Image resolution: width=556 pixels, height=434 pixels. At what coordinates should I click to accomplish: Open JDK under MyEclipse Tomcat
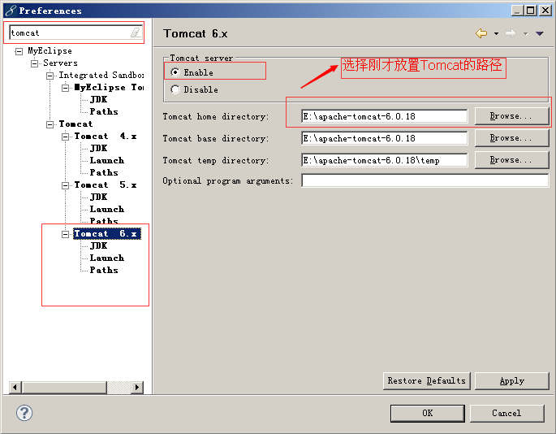[x=98, y=99]
